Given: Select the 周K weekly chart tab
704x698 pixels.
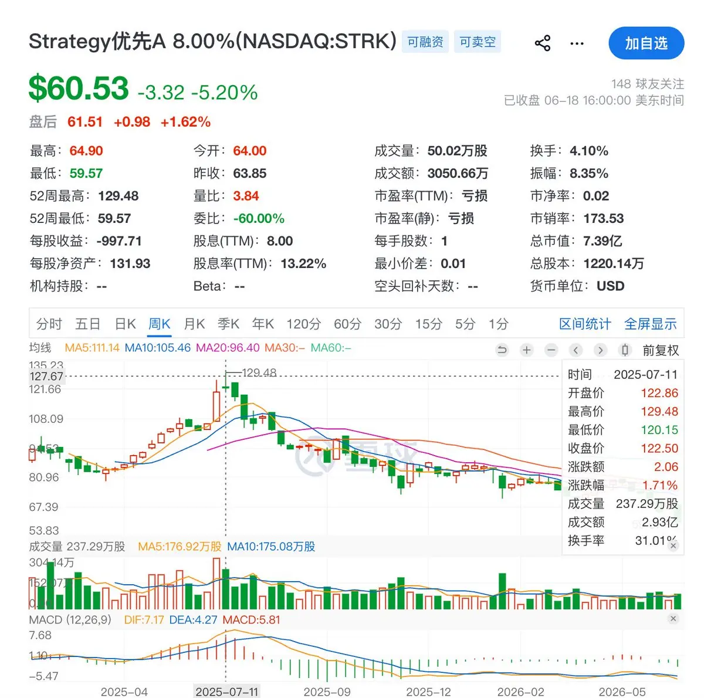Looking at the screenshot, I should 159,324.
